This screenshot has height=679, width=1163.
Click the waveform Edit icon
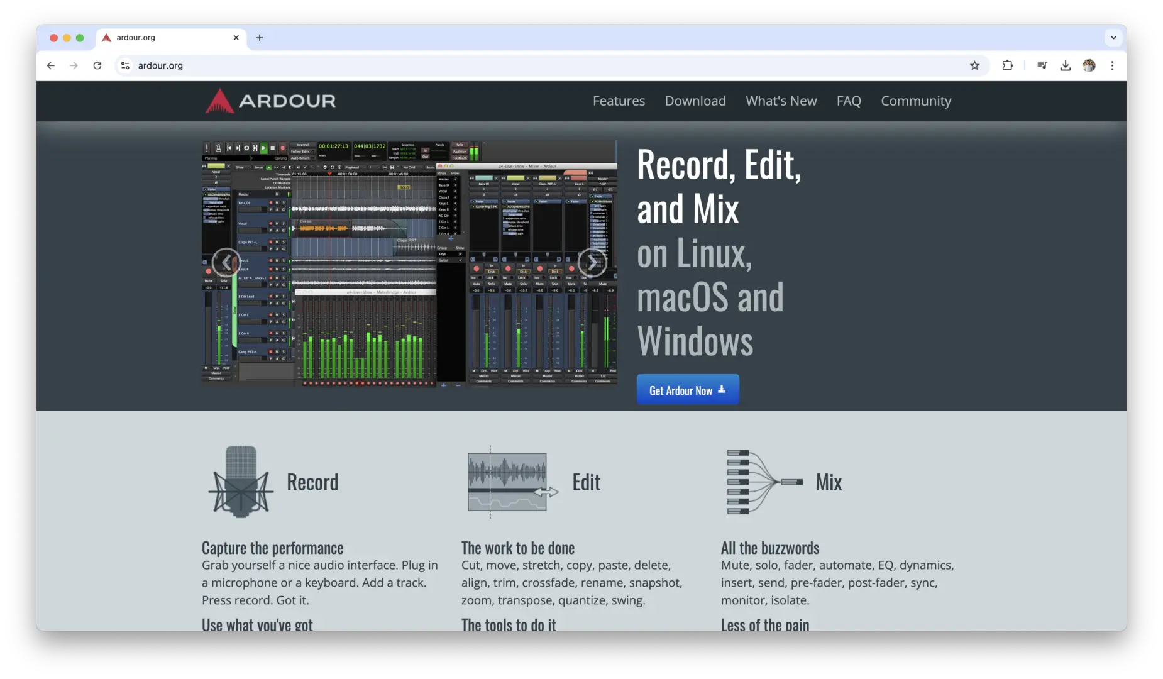[x=512, y=482]
